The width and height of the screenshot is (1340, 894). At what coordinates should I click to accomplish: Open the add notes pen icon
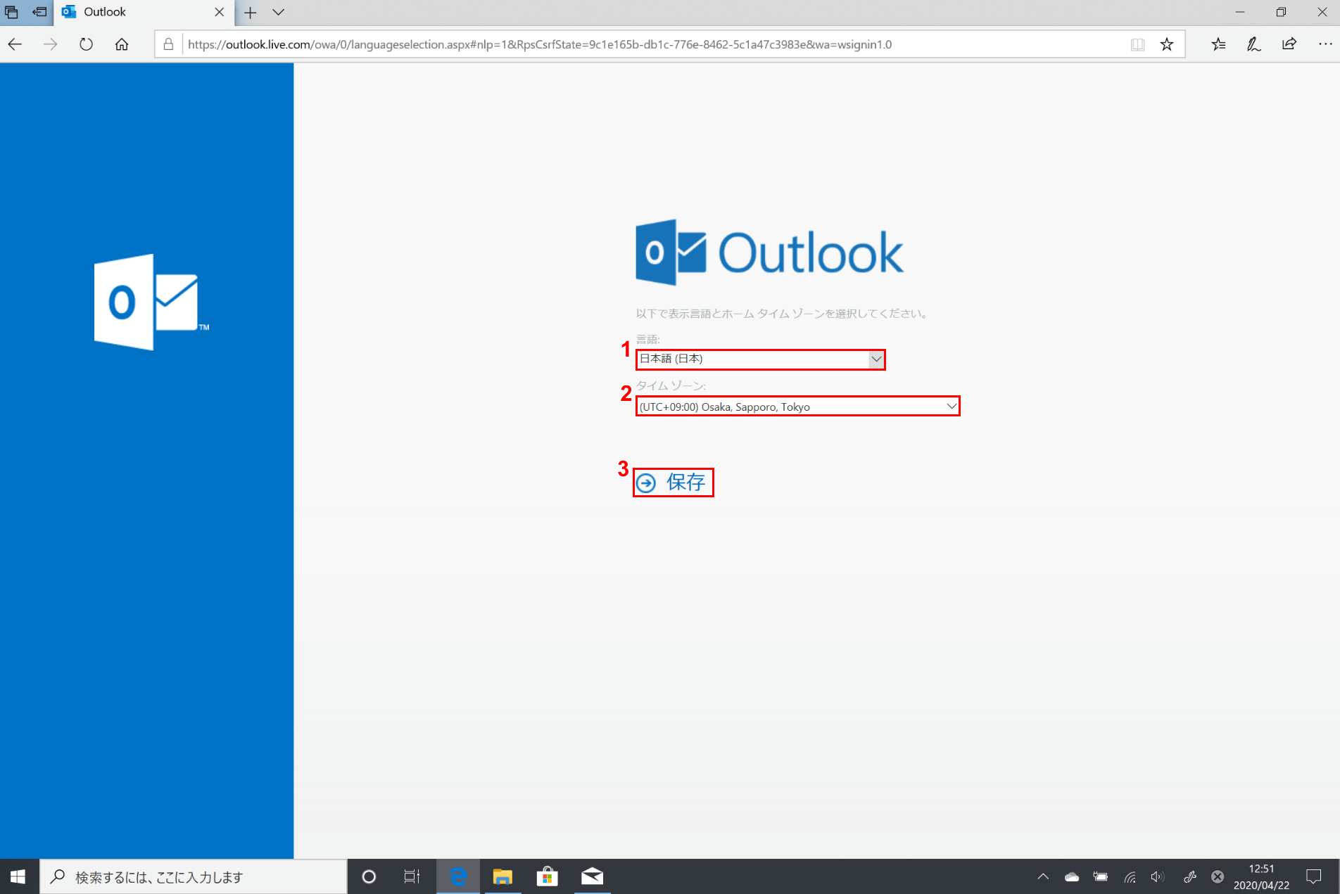click(1253, 44)
